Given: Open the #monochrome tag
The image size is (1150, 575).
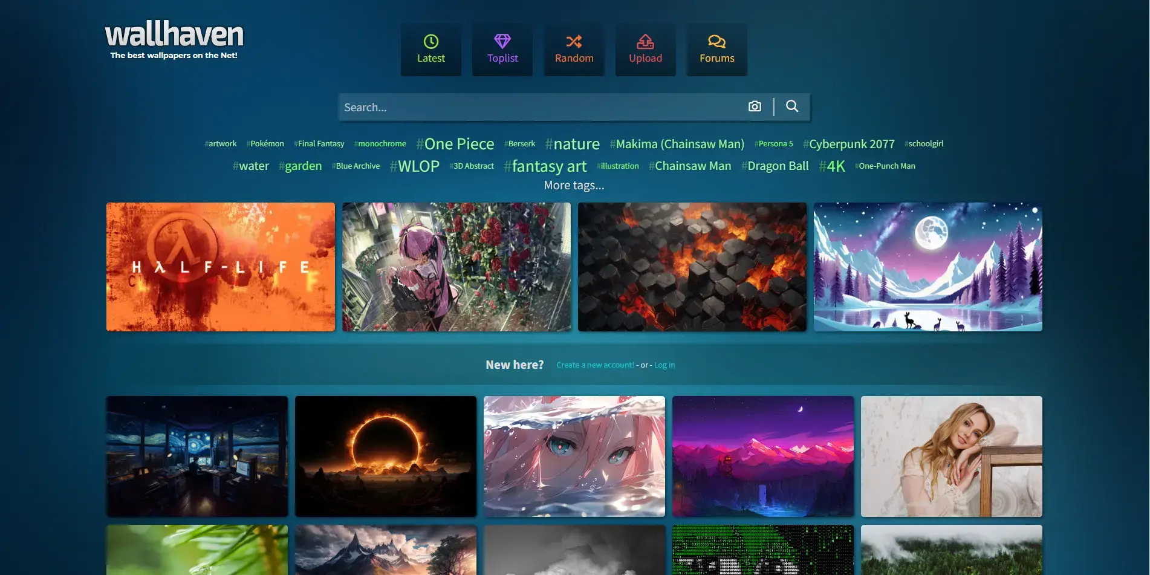Looking at the screenshot, I should click(x=380, y=144).
